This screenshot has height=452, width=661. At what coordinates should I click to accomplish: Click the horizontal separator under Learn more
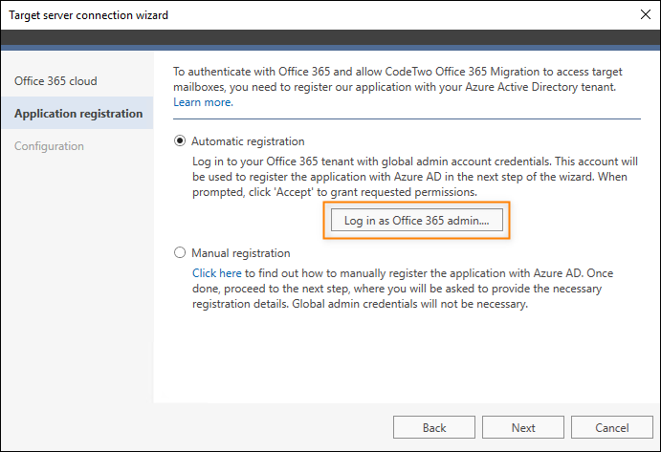pyautogui.click(x=407, y=118)
